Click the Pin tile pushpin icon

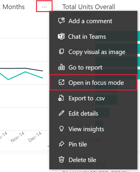click(x=61, y=144)
